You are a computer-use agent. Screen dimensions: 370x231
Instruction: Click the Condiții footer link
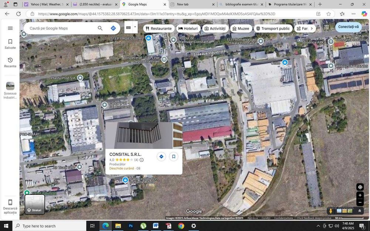point(266,218)
